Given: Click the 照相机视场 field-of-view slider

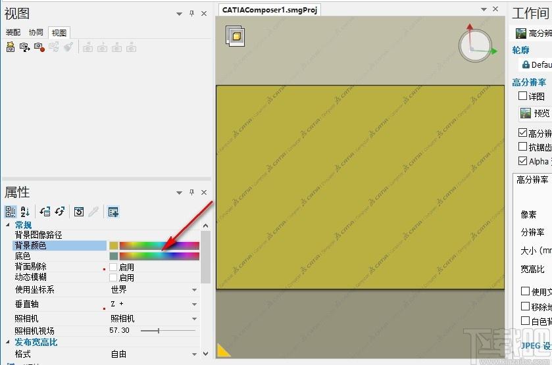Looking at the screenshot, I should tap(168, 331).
